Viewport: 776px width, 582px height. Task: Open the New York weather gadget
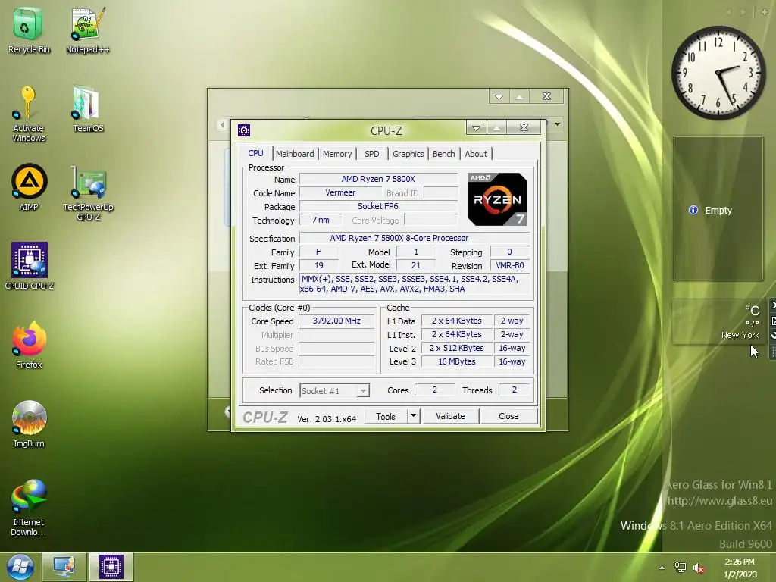click(x=719, y=321)
